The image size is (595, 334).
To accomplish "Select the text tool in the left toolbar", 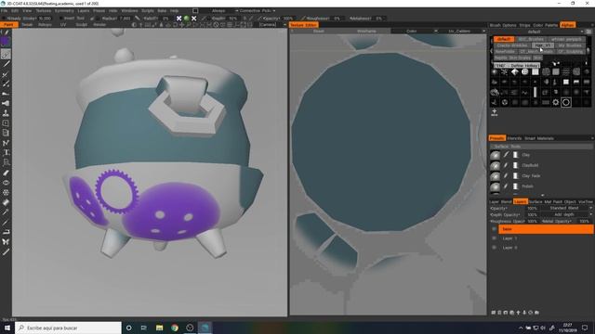I will [6, 152].
